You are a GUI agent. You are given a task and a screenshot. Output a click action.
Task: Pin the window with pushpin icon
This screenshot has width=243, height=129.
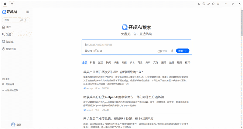pos(199,4)
